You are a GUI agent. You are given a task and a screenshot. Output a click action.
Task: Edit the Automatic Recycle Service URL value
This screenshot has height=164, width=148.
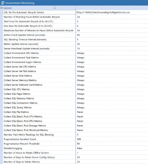click(x=112, y=12)
